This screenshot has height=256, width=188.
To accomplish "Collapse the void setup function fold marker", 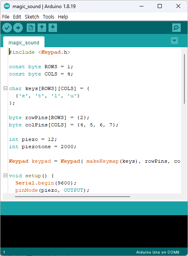I will 5,176.
